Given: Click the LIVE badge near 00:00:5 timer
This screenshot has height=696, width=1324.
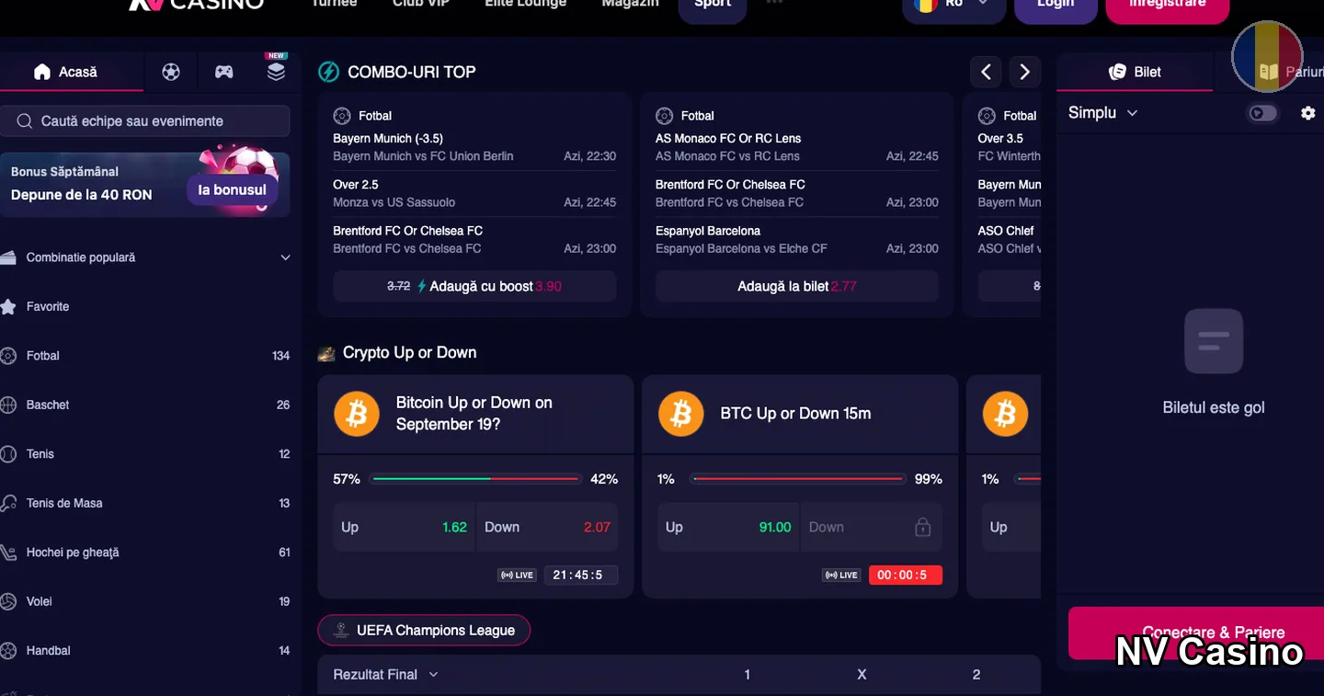Looking at the screenshot, I should (x=840, y=576).
